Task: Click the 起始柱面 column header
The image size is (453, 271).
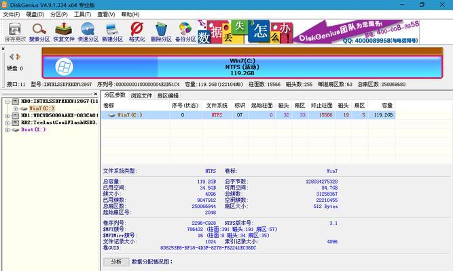Action: tap(261, 106)
